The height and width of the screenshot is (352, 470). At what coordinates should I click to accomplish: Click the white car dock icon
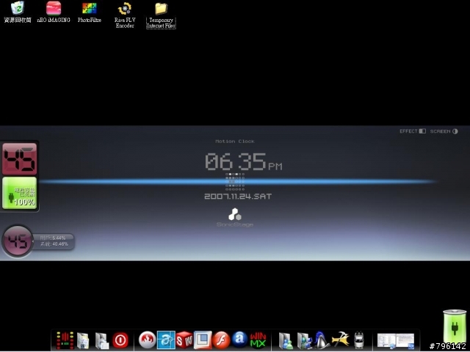click(x=359, y=340)
